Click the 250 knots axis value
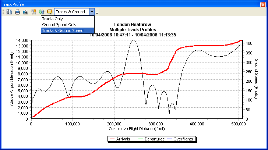Image resolution: width=268 pixels, height=150 pixels. 249,72
